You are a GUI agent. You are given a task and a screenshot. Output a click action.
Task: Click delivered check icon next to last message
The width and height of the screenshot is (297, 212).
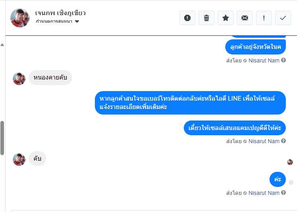pos(291,182)
